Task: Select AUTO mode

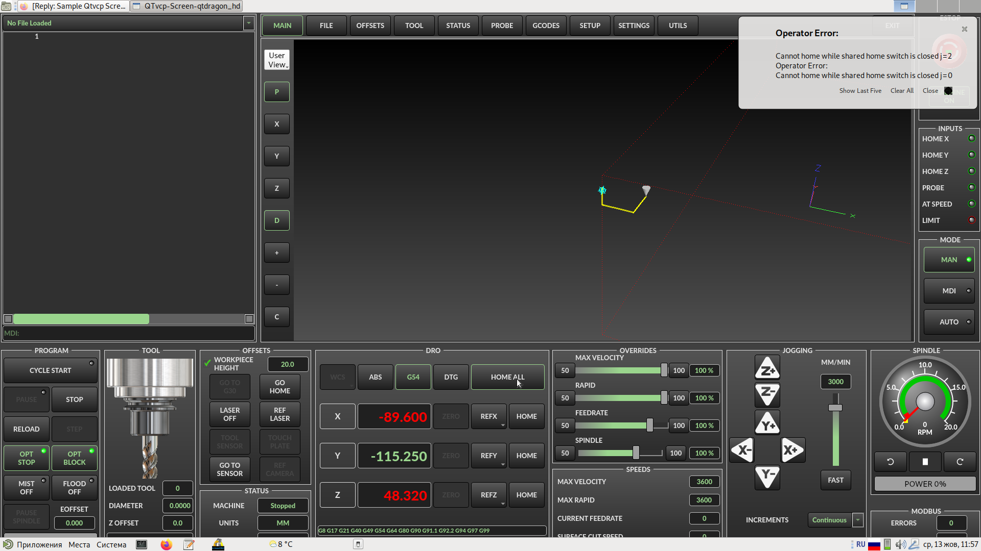Action: 949,322
